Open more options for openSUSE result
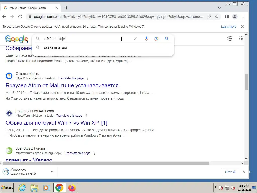This screenshot has width=257, height=193. 95,153
